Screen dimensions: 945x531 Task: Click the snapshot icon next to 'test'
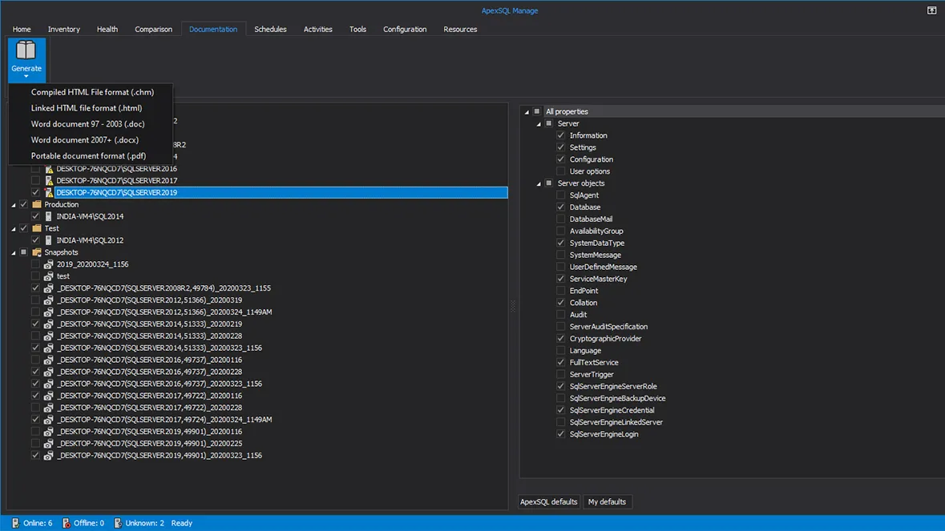[48, 276]
